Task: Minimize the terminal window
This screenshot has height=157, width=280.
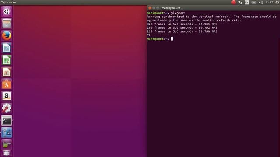Action: [x=154, y=8]
